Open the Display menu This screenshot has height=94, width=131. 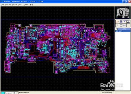pyautogui.click(x=8, y=5)
